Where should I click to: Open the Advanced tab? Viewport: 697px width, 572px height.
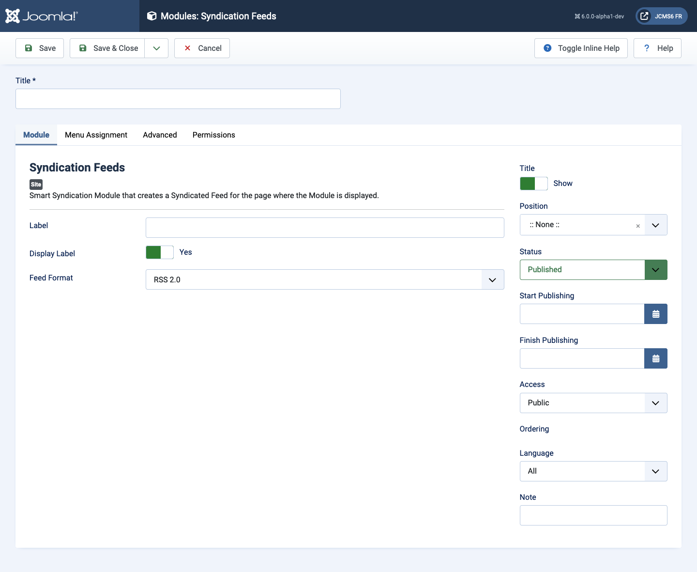pos(160,135)
